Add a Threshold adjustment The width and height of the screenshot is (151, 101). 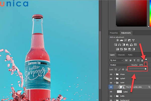(125, 49)
